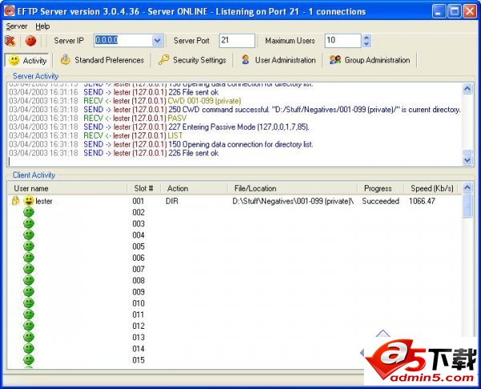Click the yellow smiley next to lester

29,201
